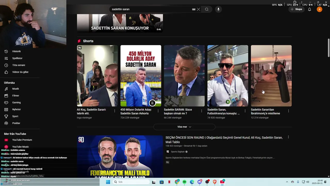This screenshot has height=186, width=330.
Task: Open the account avatar menu
Action: [x=319, y=9]
